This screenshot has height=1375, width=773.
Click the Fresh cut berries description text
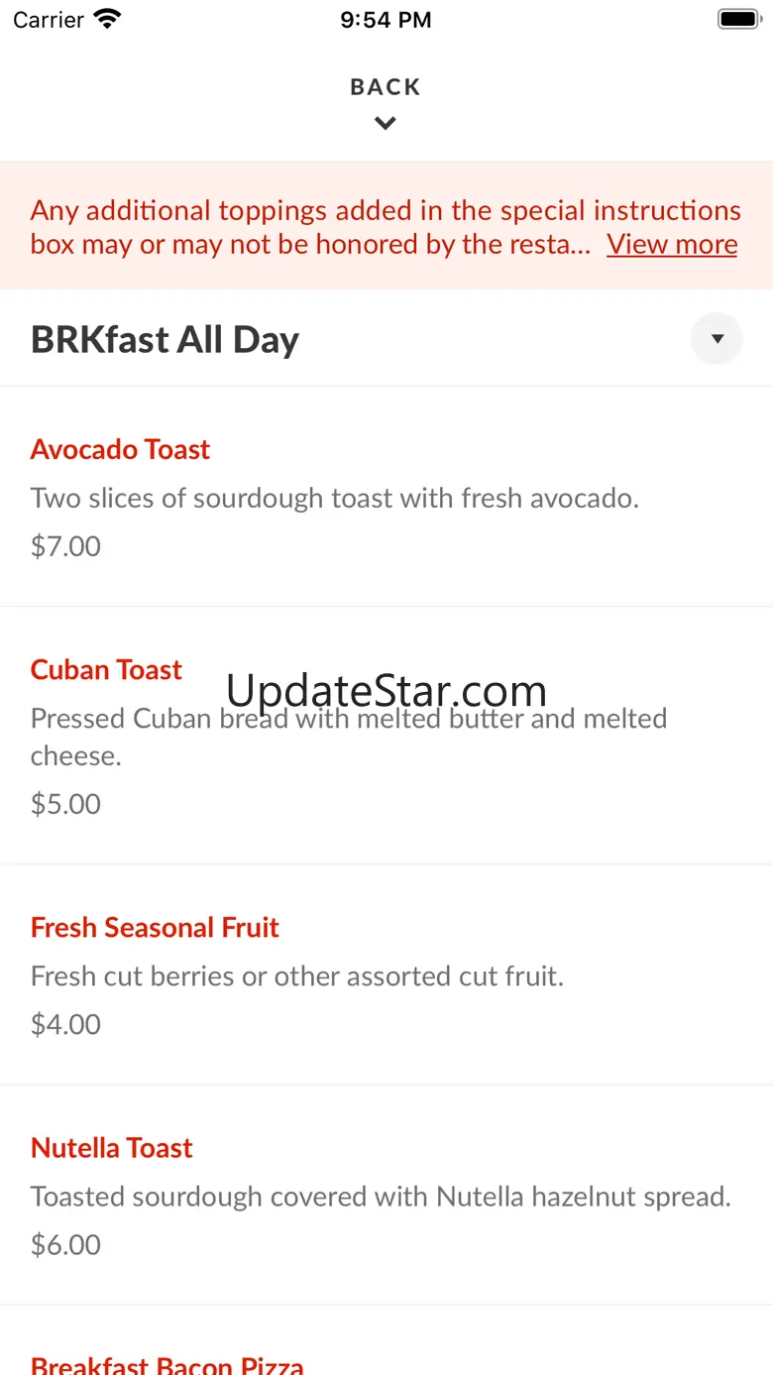click(x=297, y=976)
